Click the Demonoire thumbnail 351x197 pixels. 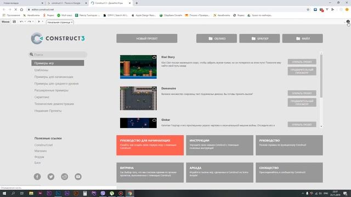[x=138, y=99]
